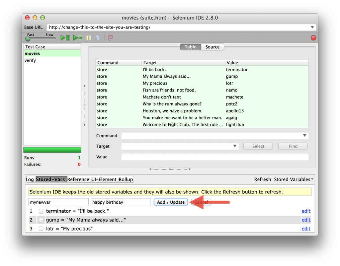Click the Select button beside Target

point(258,146)
